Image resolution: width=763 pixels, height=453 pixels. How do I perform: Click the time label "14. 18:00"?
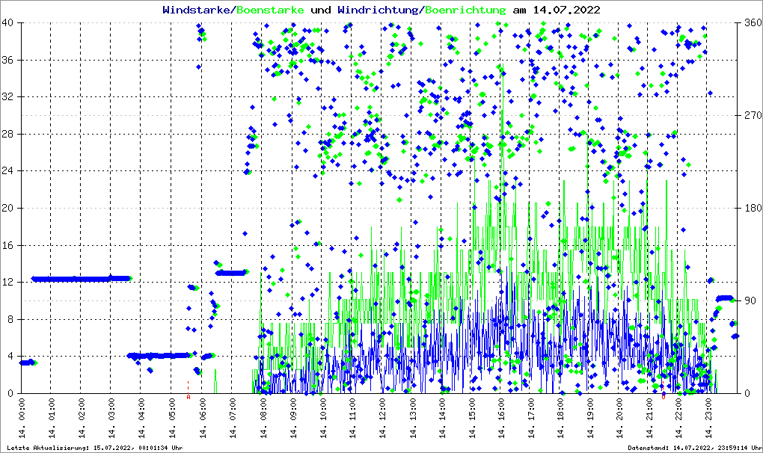click(560, 418)
